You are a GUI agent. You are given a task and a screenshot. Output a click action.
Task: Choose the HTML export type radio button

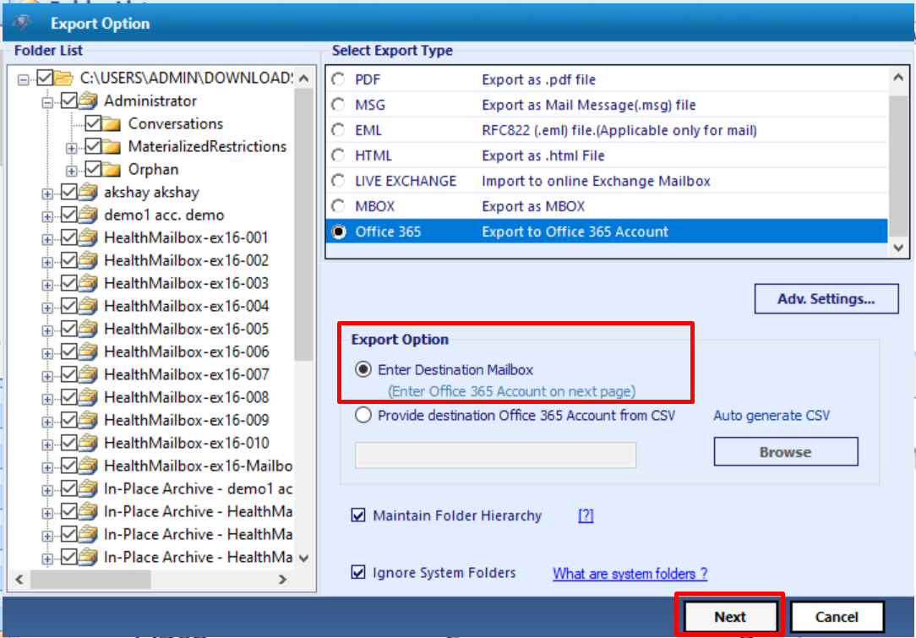pyautogui.click(x=338, y=155)
